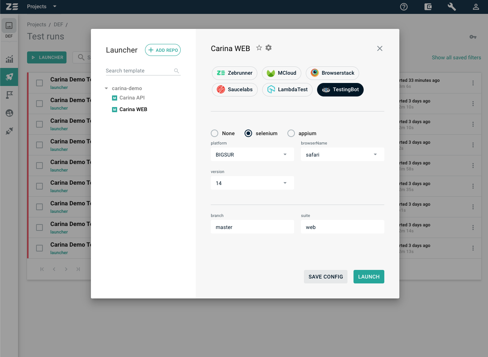This screenshot has height=357, width=488.
Task: Open the user profile icon
Action: tap(476, 7)
